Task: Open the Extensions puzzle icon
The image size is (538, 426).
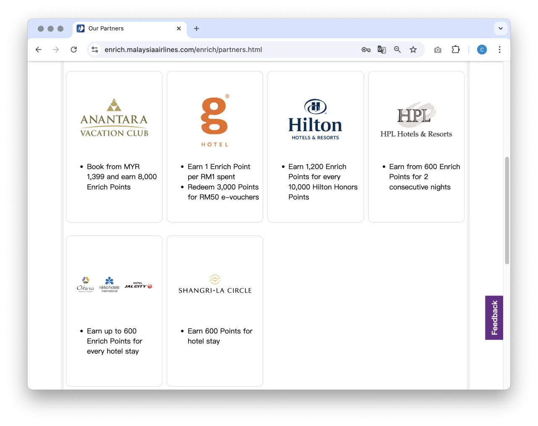Action: pyautogui.click(x=456, y=50)
